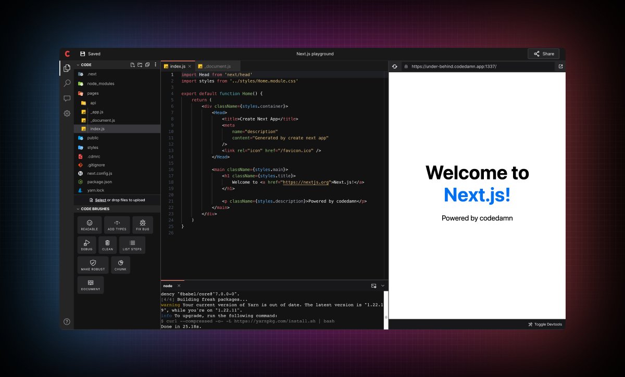
Task: Click Powered by codedamn text in preview
Action: pos(477,218)
